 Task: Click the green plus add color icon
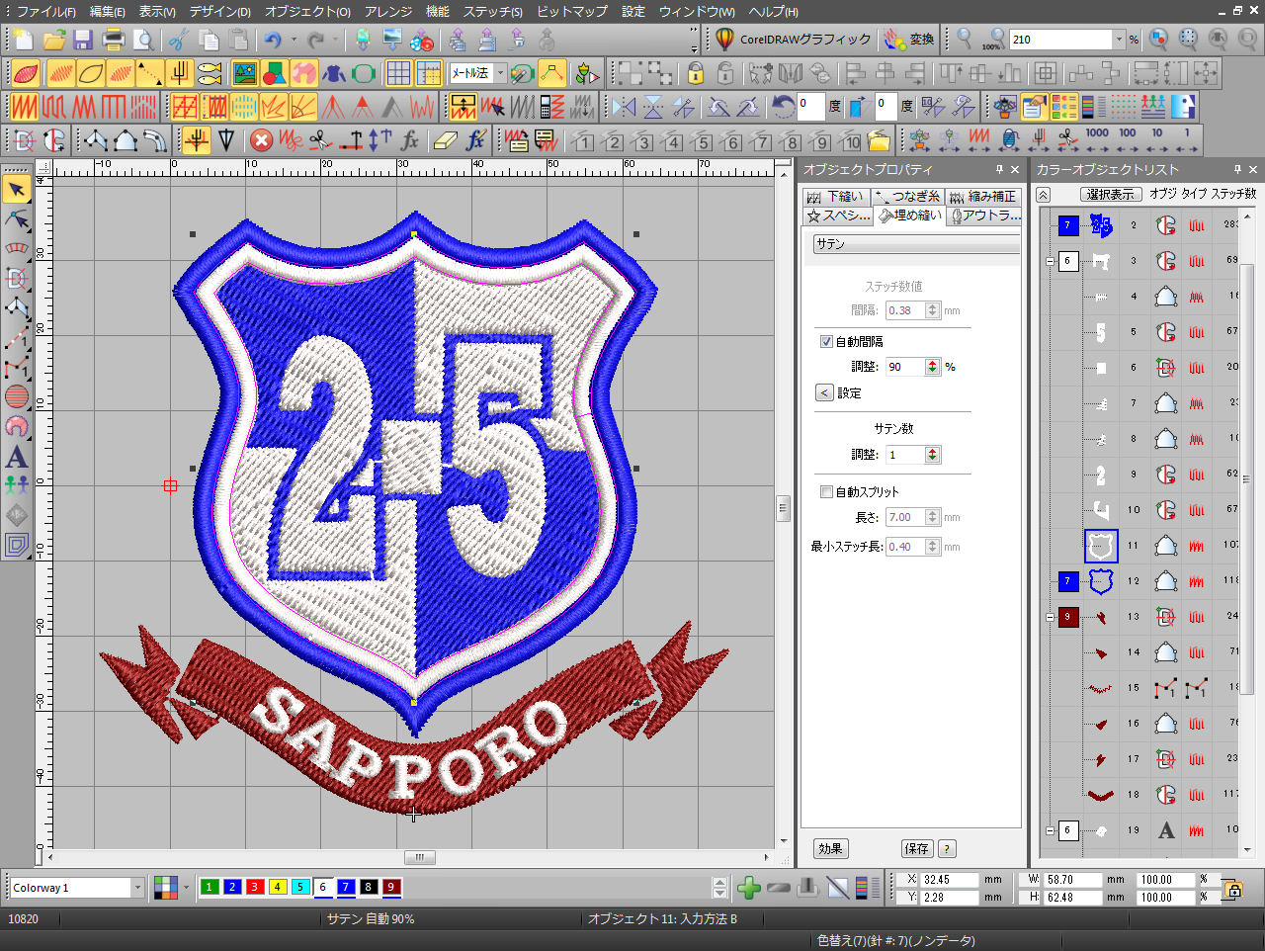tap(749, 888)
